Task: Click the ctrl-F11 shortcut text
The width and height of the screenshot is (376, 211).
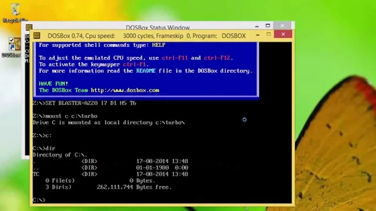Action: pyautogui.click(x=174, y=58)
